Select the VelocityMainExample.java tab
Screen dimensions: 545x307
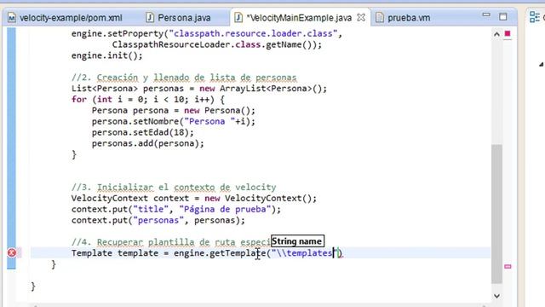(x=299, y=18)
